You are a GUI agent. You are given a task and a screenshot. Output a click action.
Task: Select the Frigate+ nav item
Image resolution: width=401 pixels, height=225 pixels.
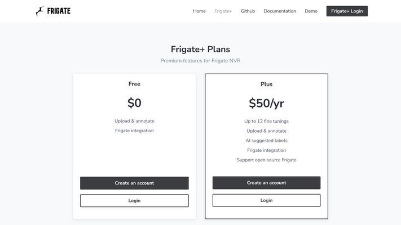(x=223, y=11)
